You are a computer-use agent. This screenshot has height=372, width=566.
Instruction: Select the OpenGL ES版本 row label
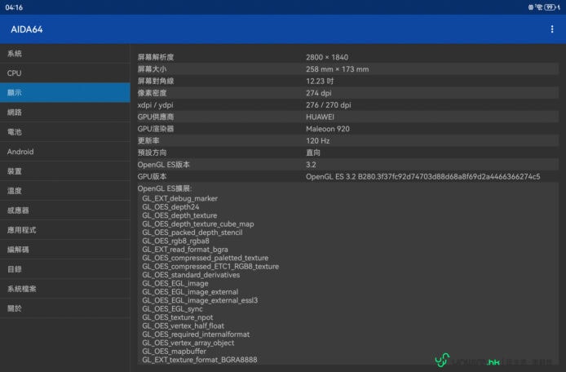pos(163,164)
